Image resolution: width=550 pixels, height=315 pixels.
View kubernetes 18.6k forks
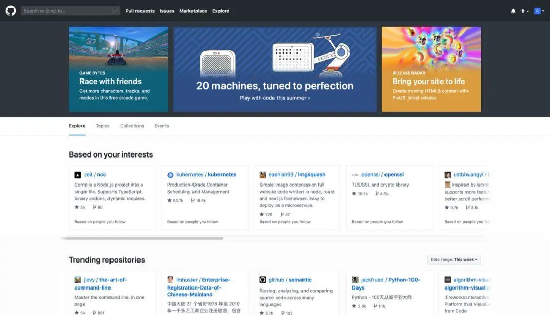[199, 200]
